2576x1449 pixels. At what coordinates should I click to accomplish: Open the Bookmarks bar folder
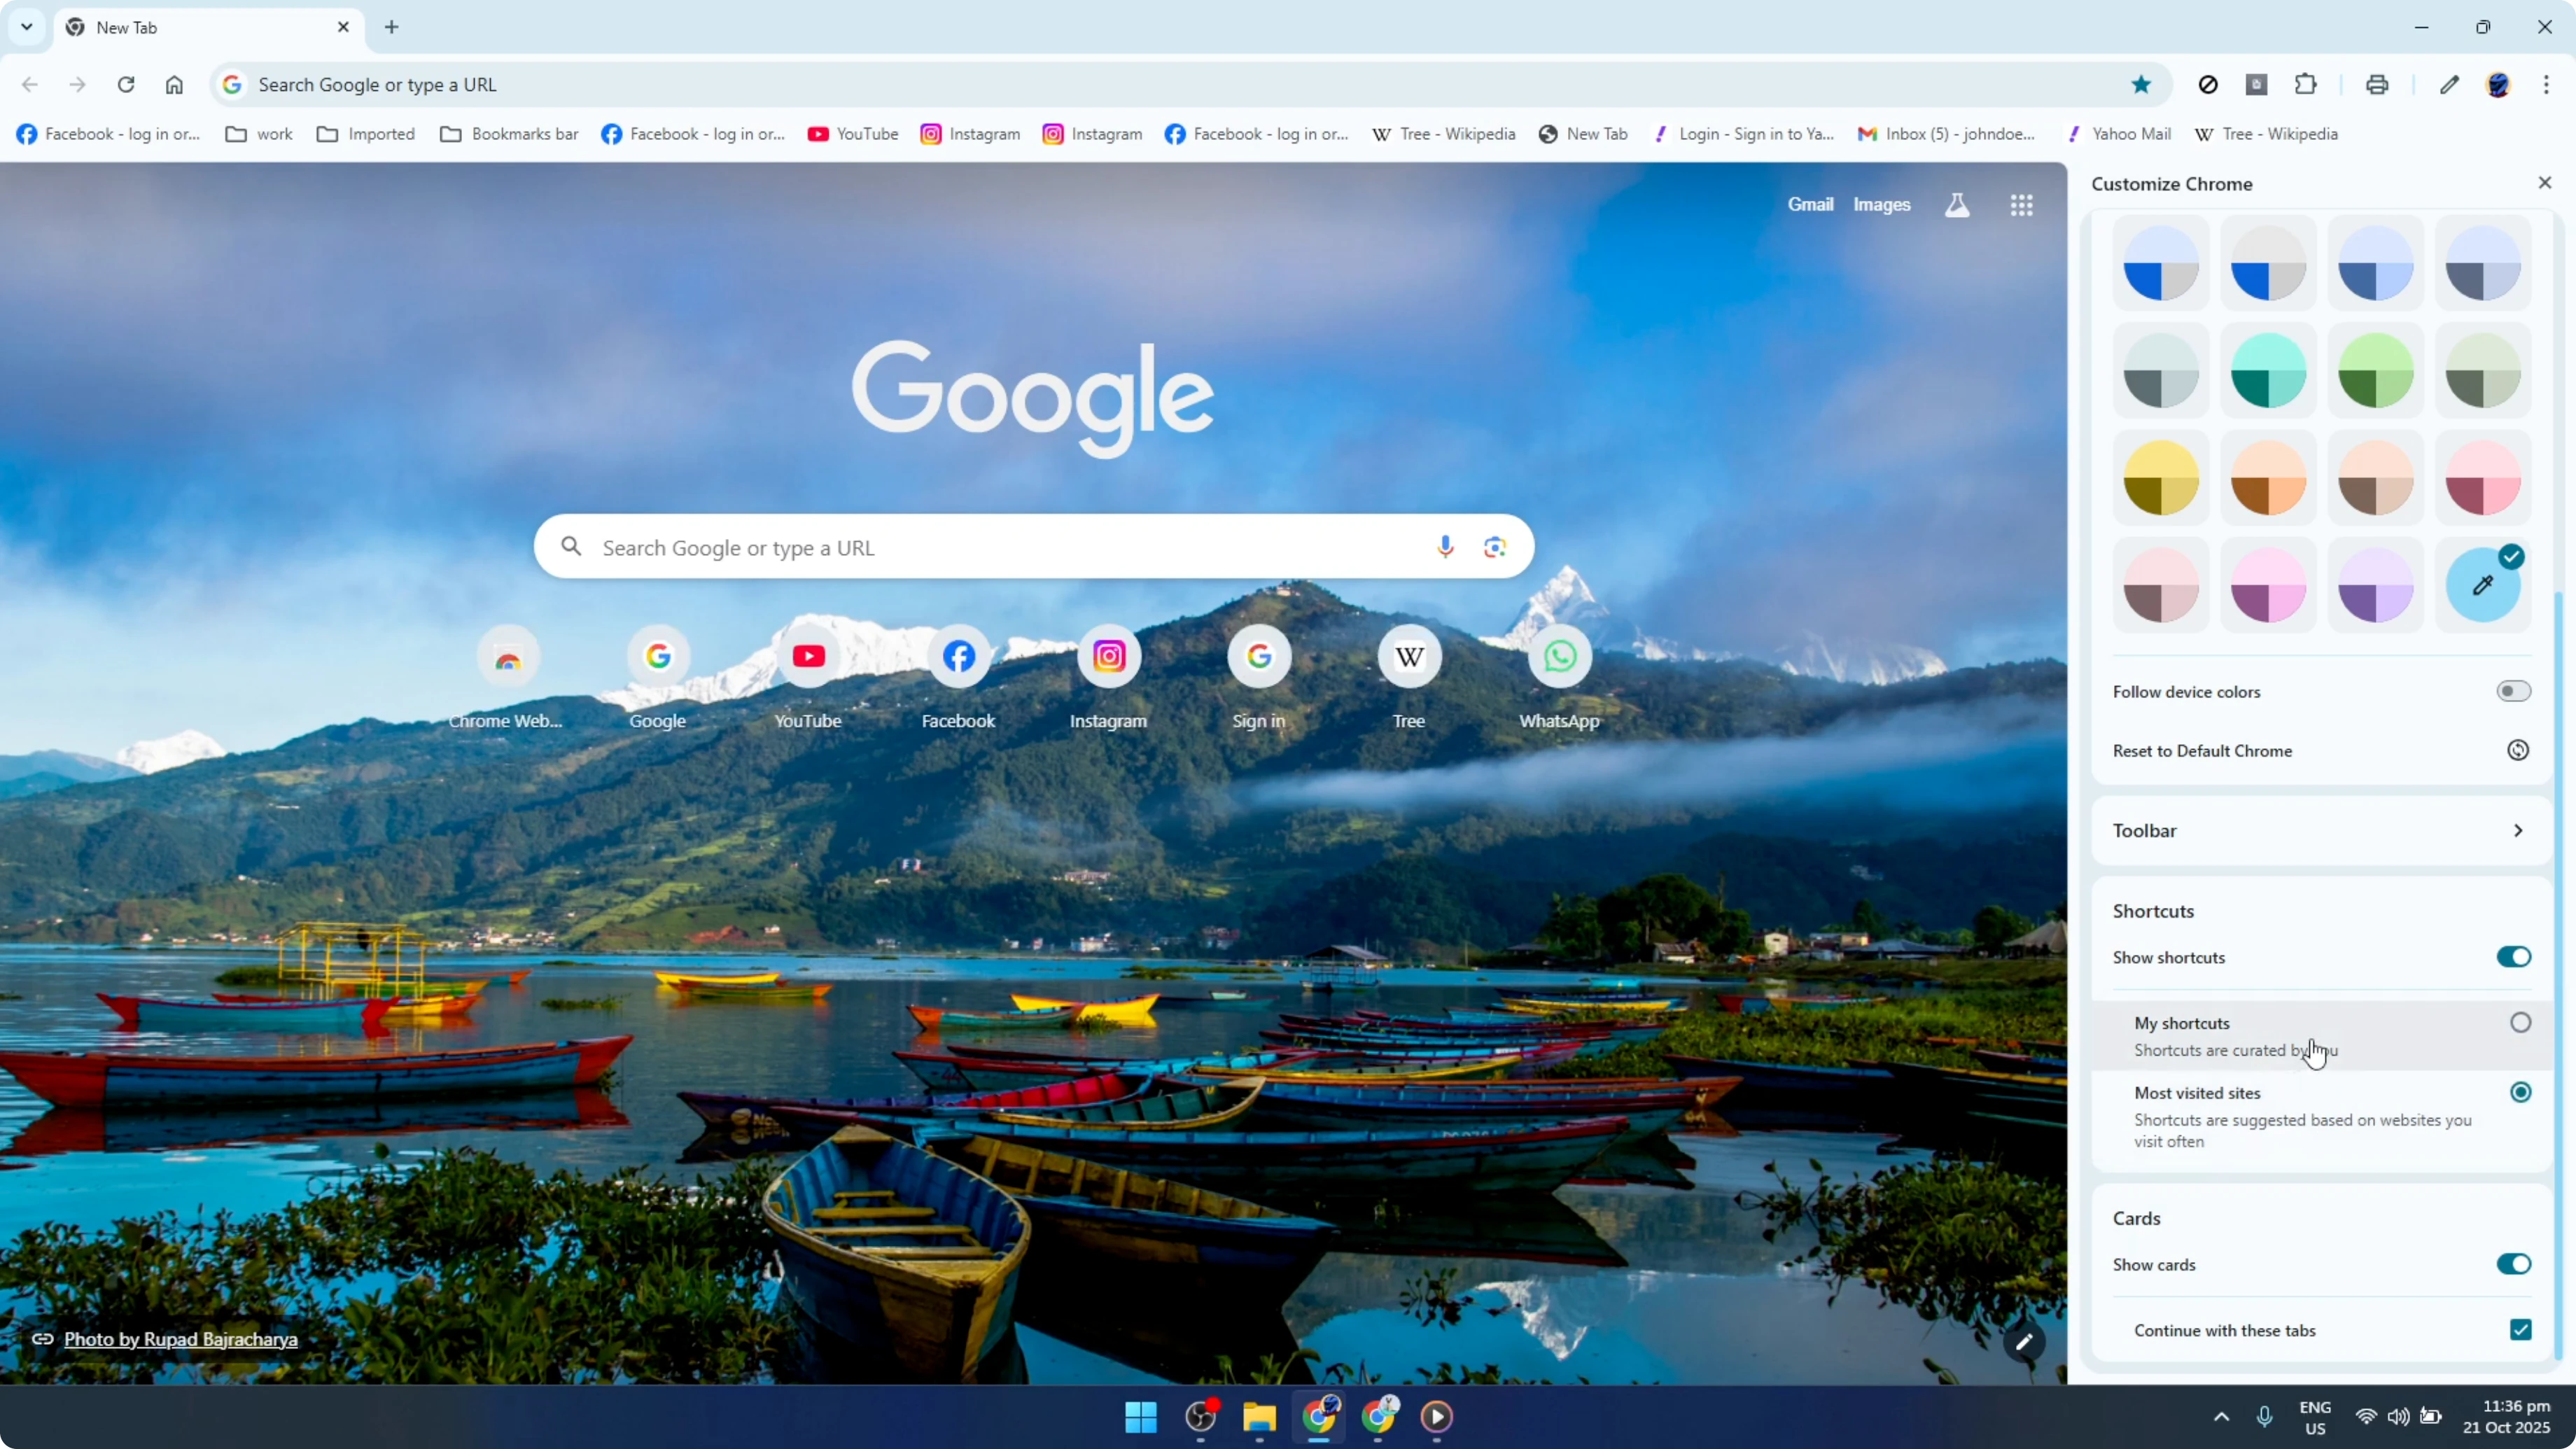tap(509, 134)
